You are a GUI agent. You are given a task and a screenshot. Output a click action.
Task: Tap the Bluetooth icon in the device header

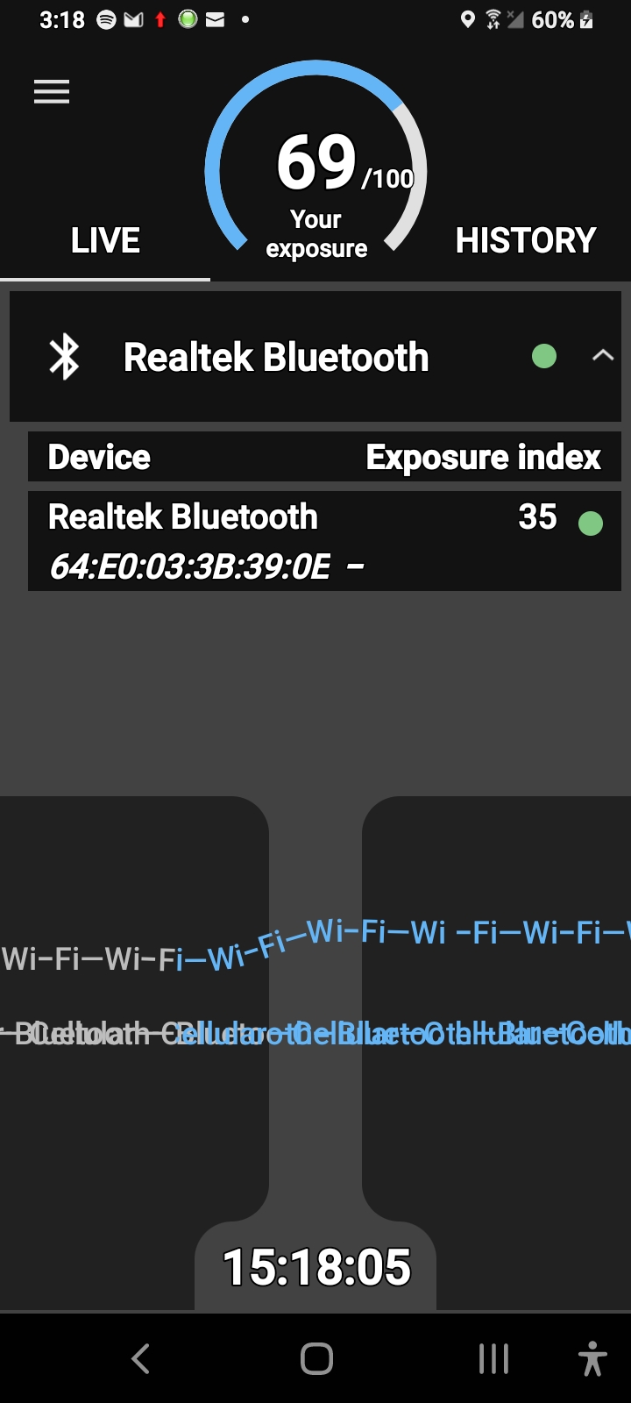[64, 357]
